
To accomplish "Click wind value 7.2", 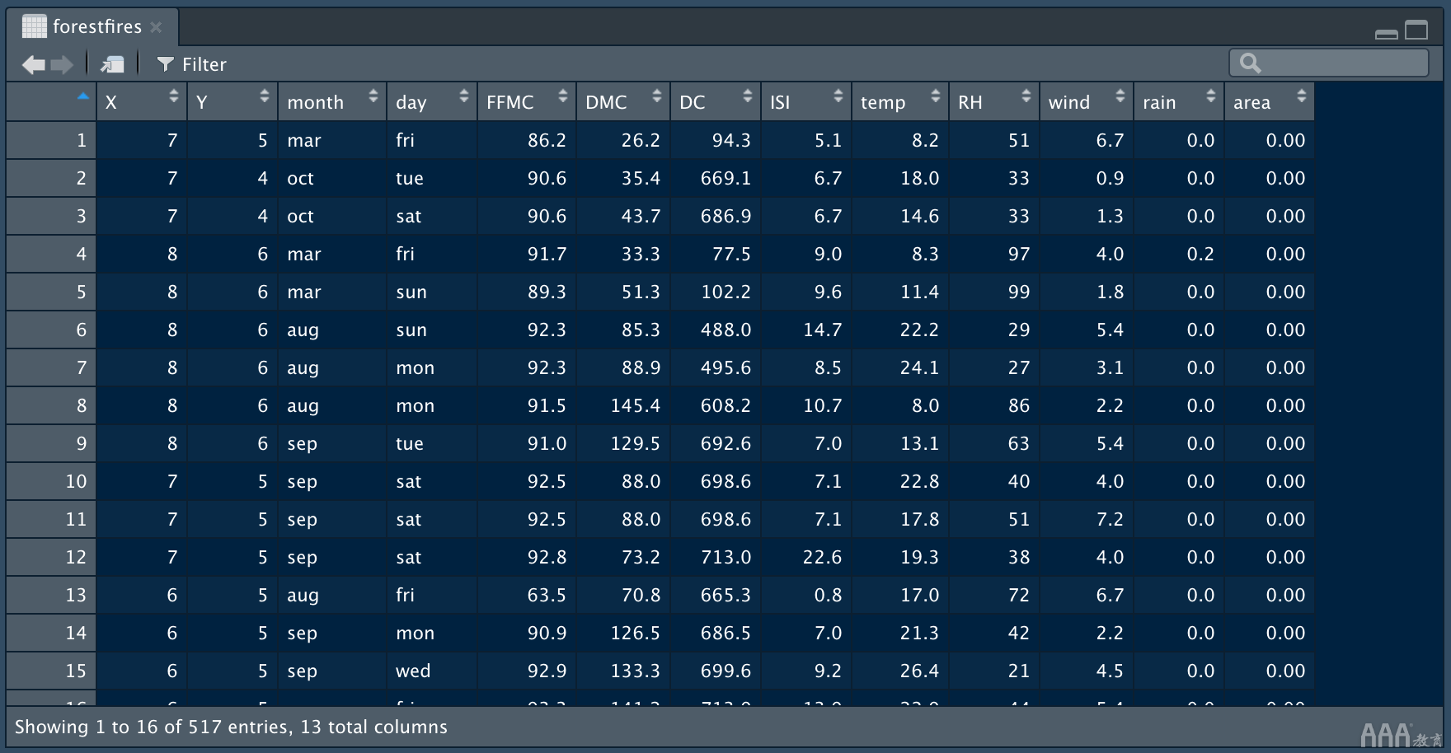I will click(x=1110, y=520).
